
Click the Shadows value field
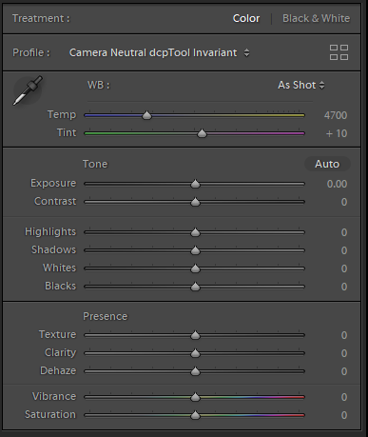tap(344, 250)
